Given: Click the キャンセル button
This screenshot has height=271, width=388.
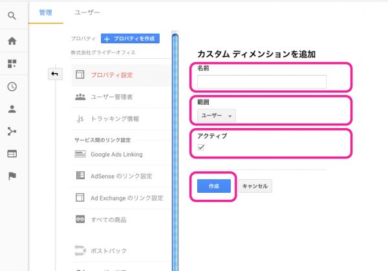Looking at the screenshot, I should coord(255,186).
